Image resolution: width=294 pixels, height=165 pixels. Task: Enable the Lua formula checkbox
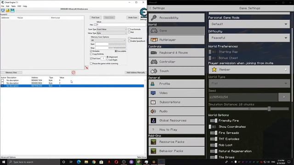[x=129, y=29]
